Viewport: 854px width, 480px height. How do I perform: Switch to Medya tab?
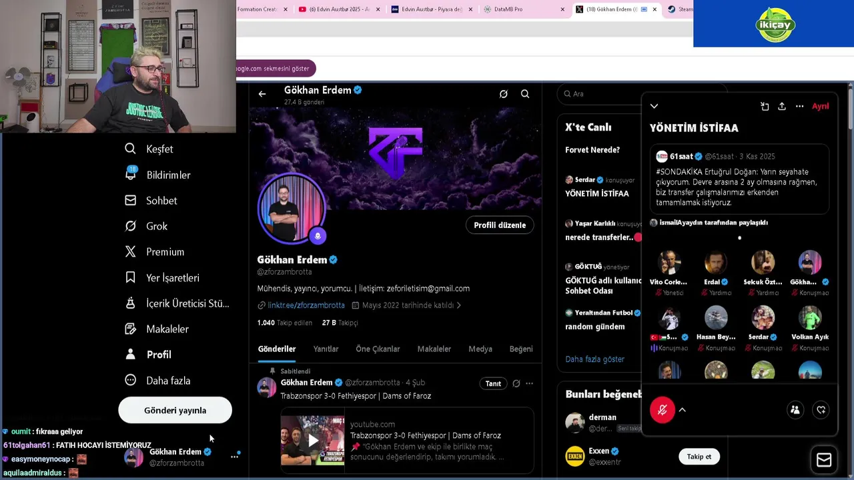pyautogui.click(x=480, y=349)
